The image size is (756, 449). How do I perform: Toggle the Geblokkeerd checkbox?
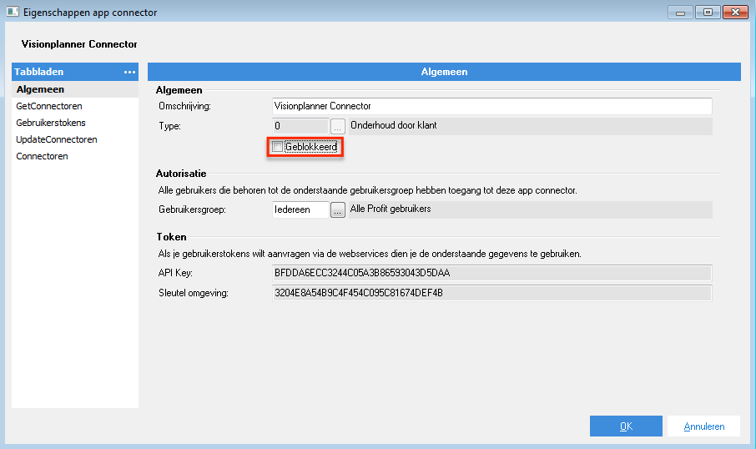pos(277,147)
